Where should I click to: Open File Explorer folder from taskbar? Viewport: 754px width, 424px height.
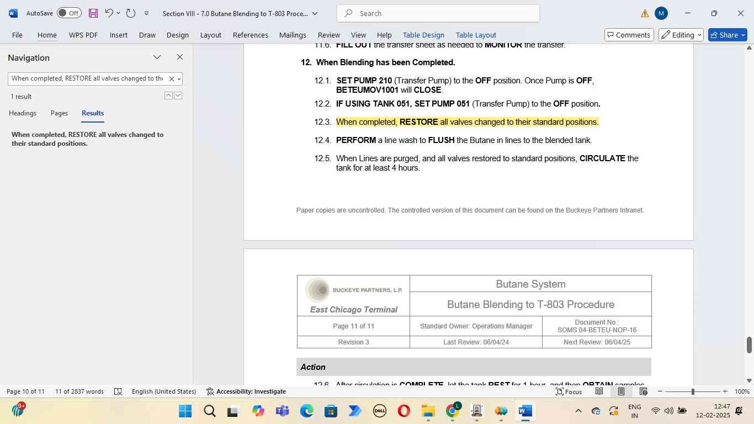tap(428, 411)
